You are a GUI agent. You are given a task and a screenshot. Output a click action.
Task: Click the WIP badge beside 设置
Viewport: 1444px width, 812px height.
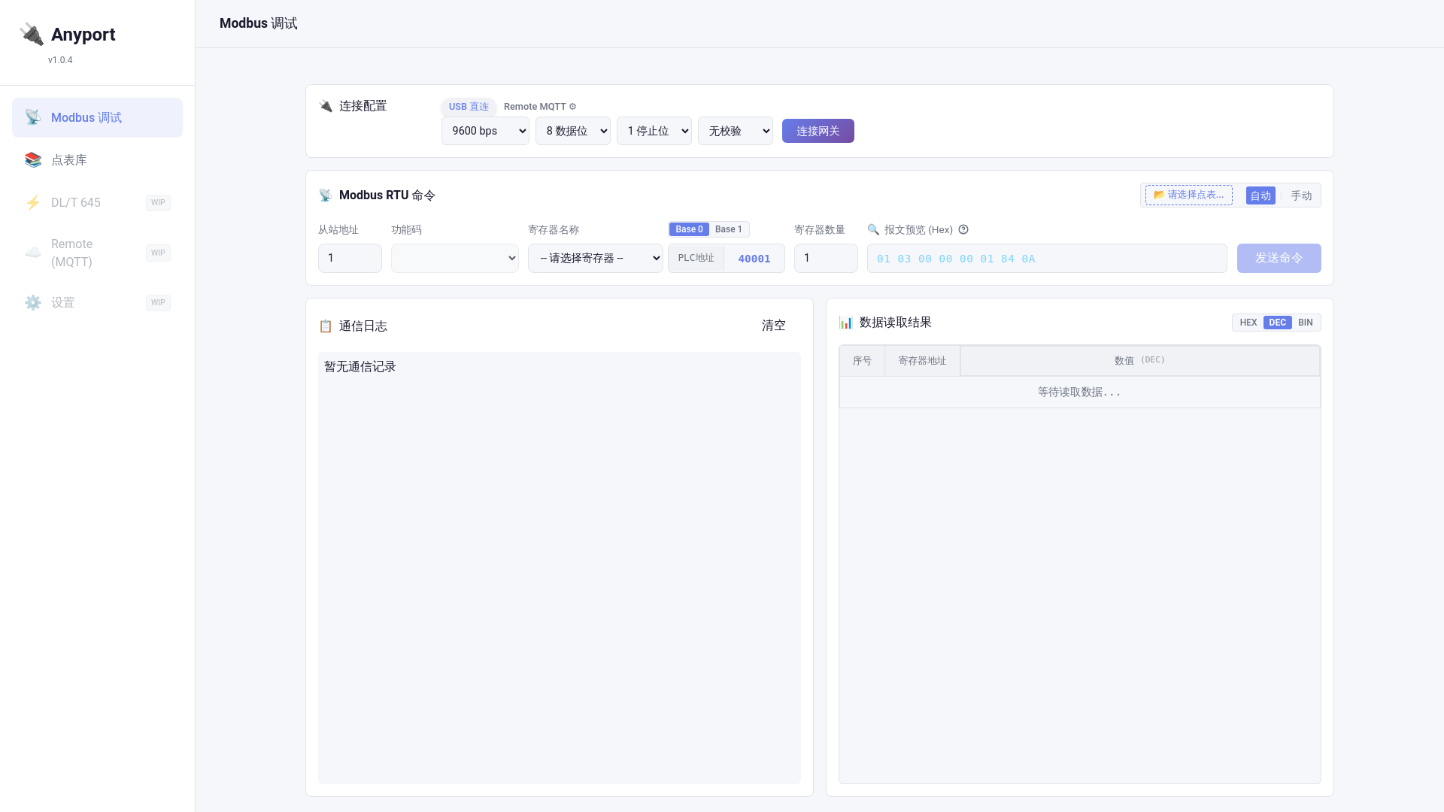tap(158, 303)
